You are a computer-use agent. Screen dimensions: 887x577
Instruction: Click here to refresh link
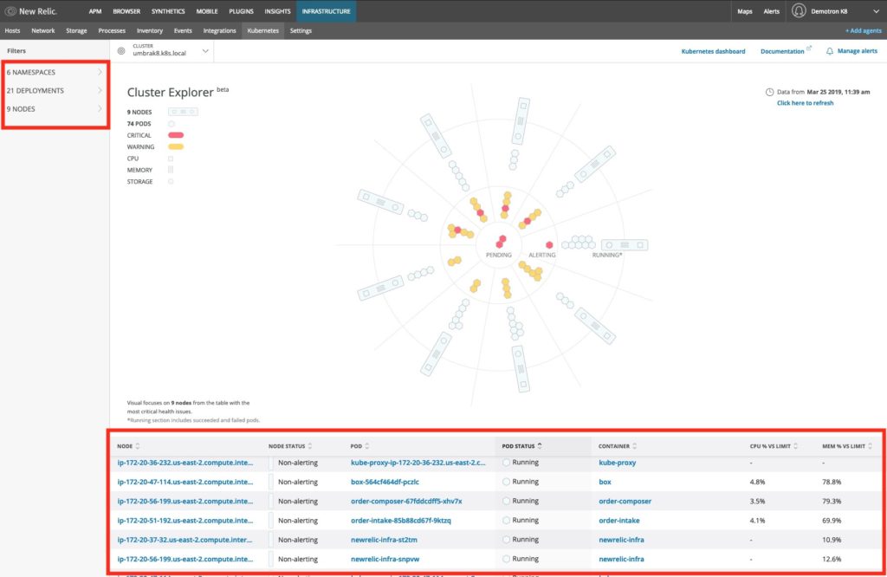(805, 103)
